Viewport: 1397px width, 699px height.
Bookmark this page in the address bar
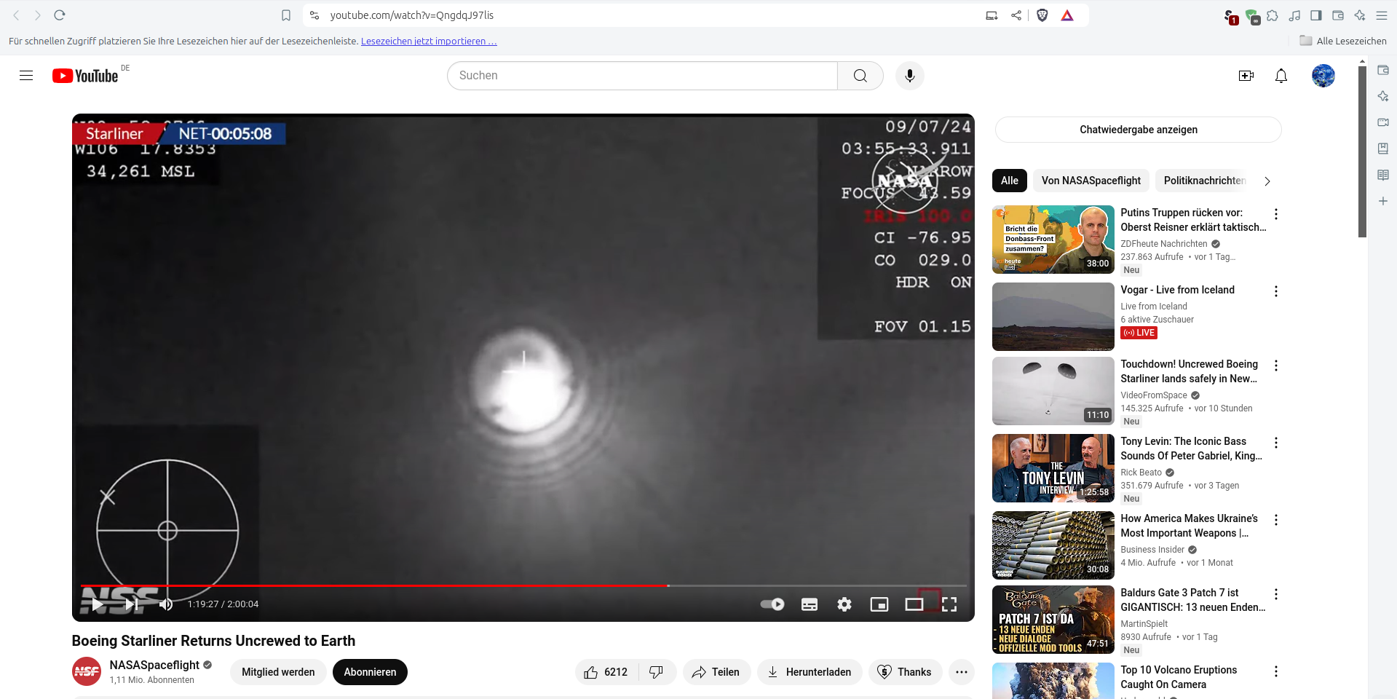click(286, 15)
